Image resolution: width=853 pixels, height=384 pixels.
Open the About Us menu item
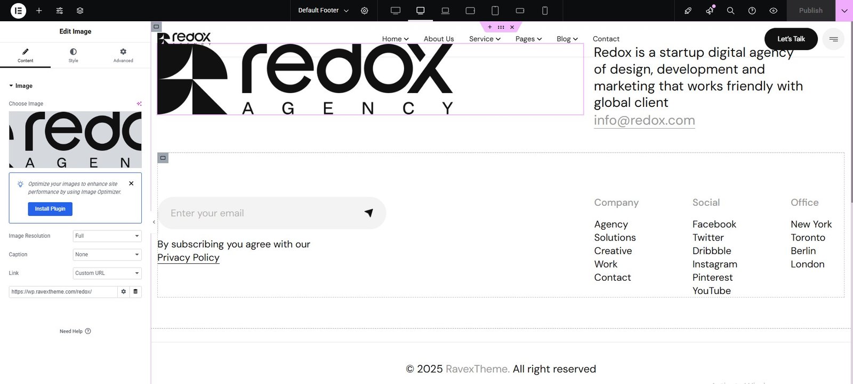click(439, 39)
